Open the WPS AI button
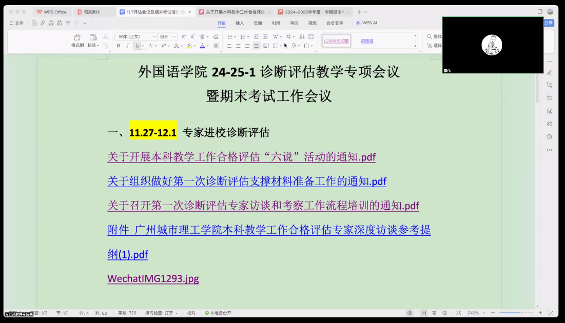The height and width of the screenshot is (323, 565). pos(366,23)
